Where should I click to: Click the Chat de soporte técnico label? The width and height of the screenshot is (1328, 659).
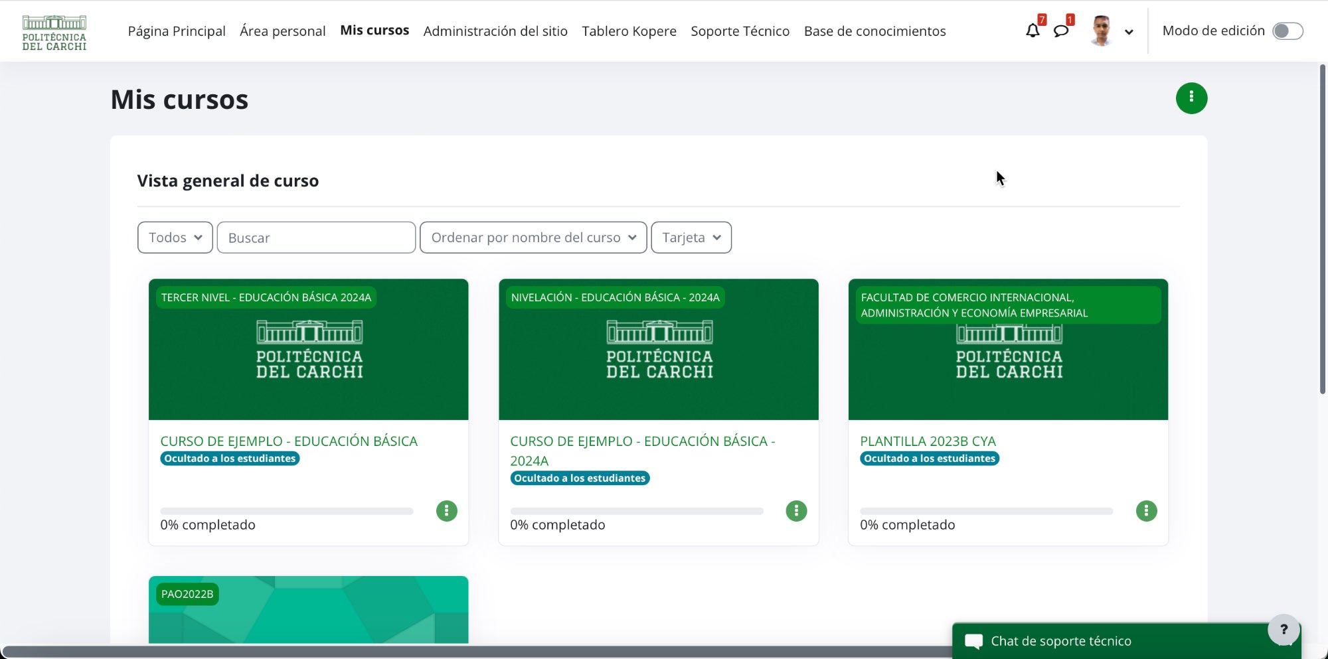1061,641
